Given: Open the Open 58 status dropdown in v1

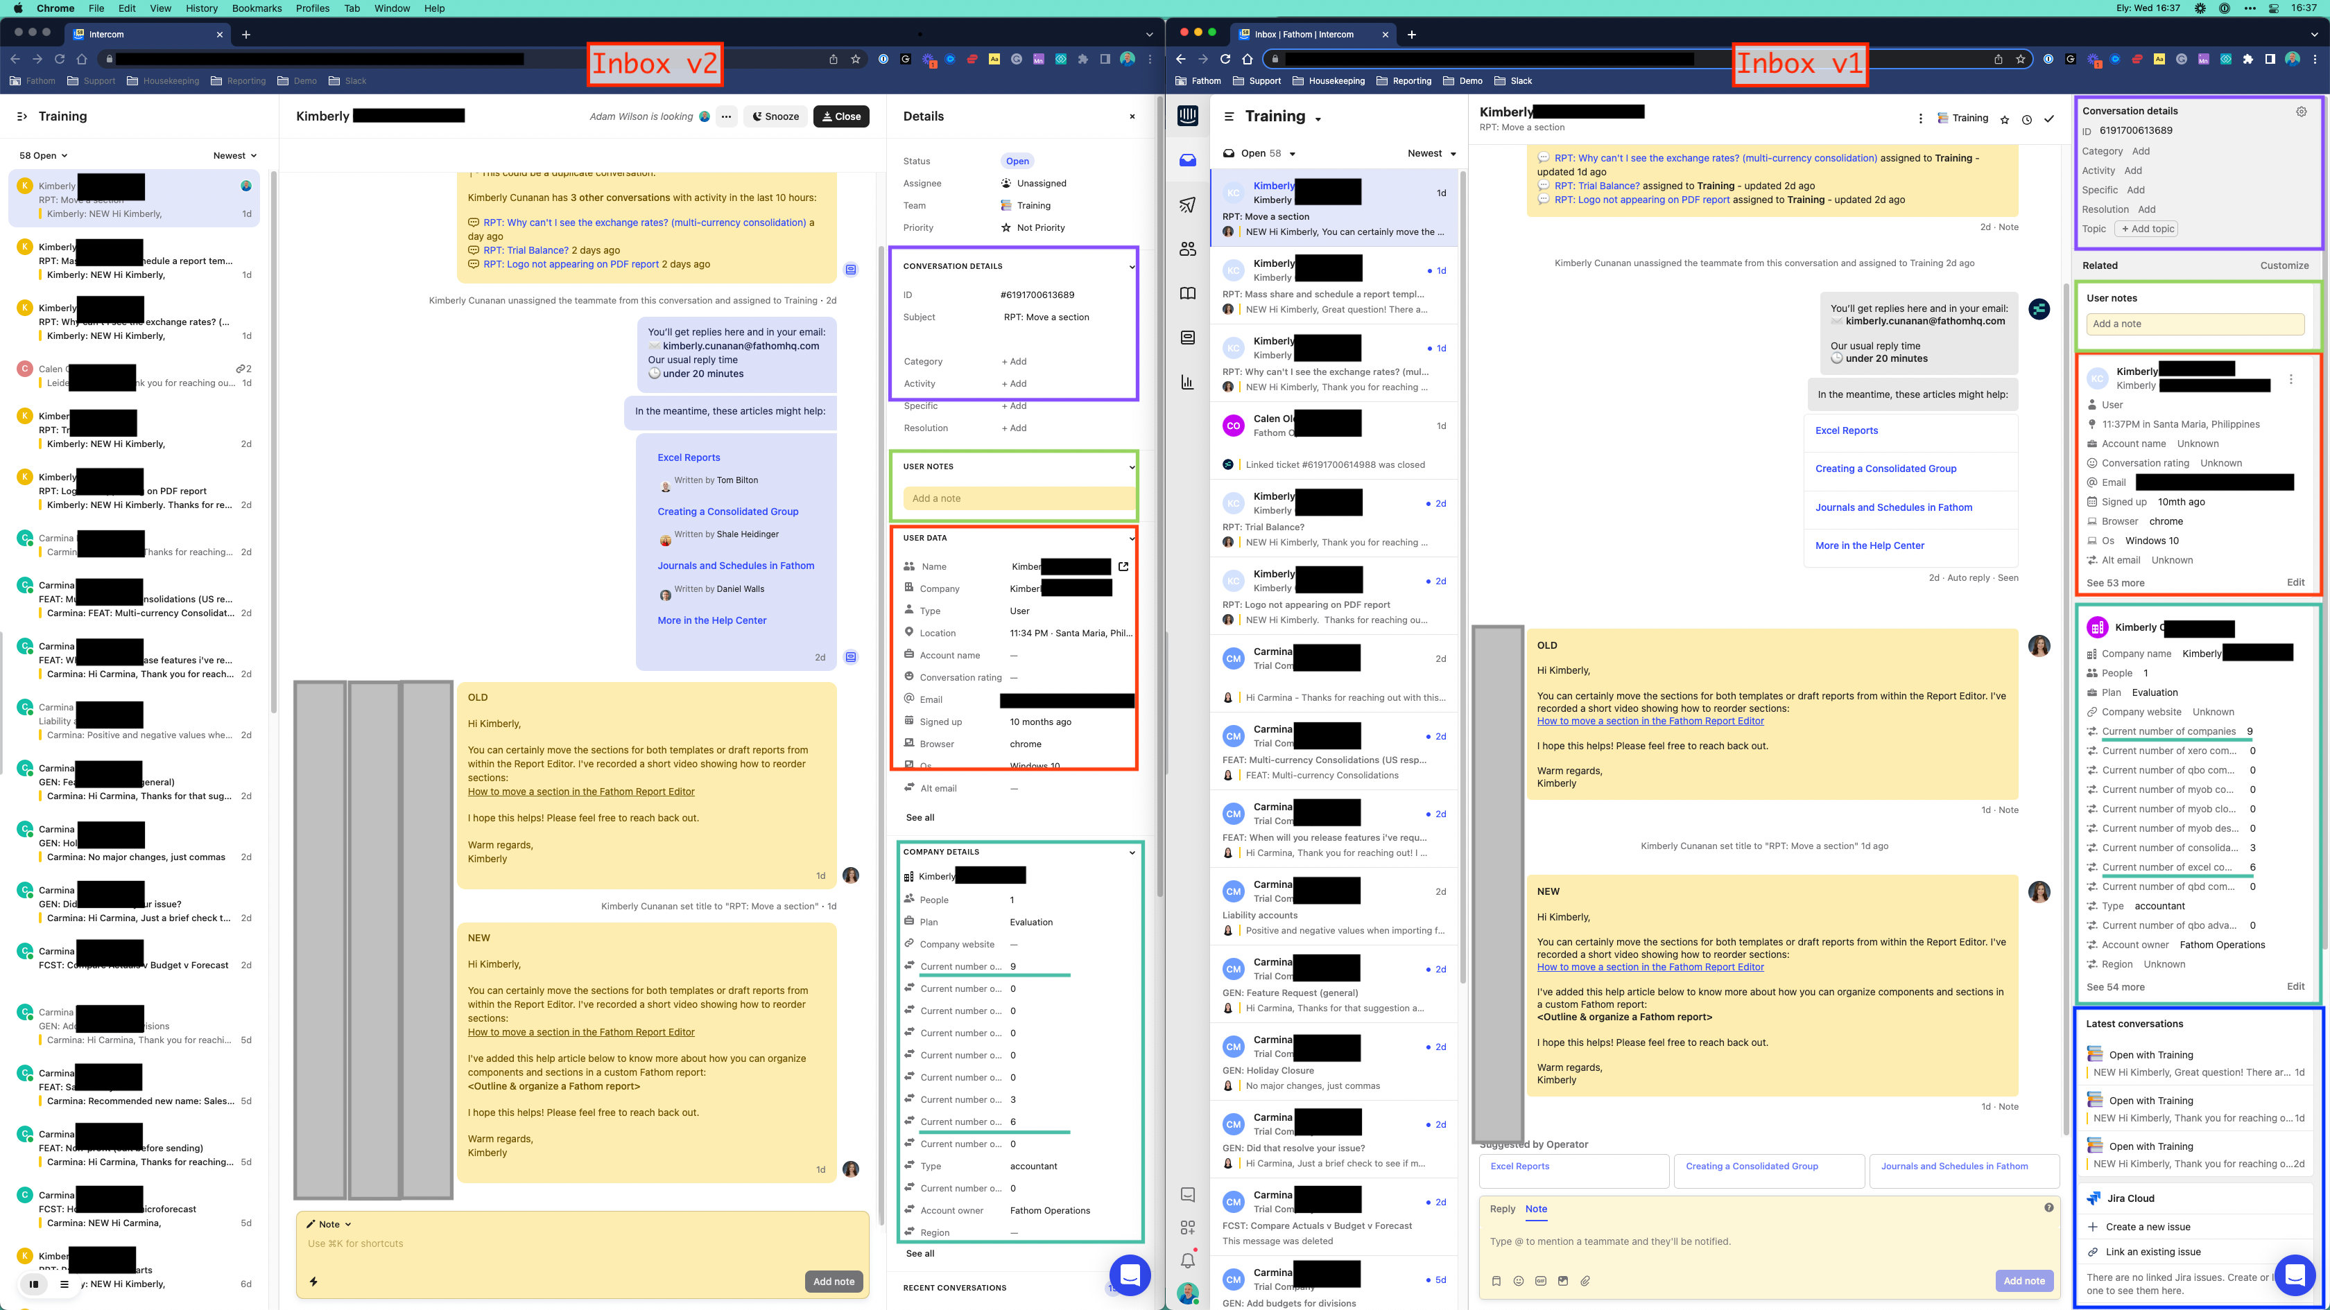Looking at the screenshot, I should click(1259, 154).
